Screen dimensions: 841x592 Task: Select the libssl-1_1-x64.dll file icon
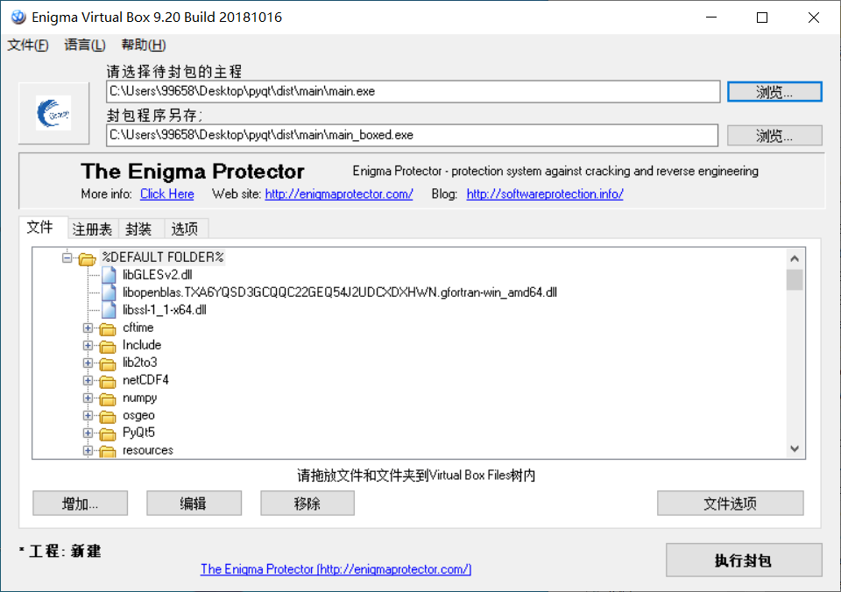click(x=109, y=309)
